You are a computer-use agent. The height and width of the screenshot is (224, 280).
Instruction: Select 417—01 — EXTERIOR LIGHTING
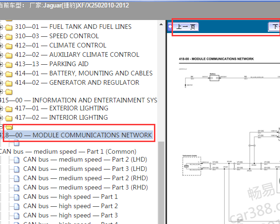[x=61, y=109]
